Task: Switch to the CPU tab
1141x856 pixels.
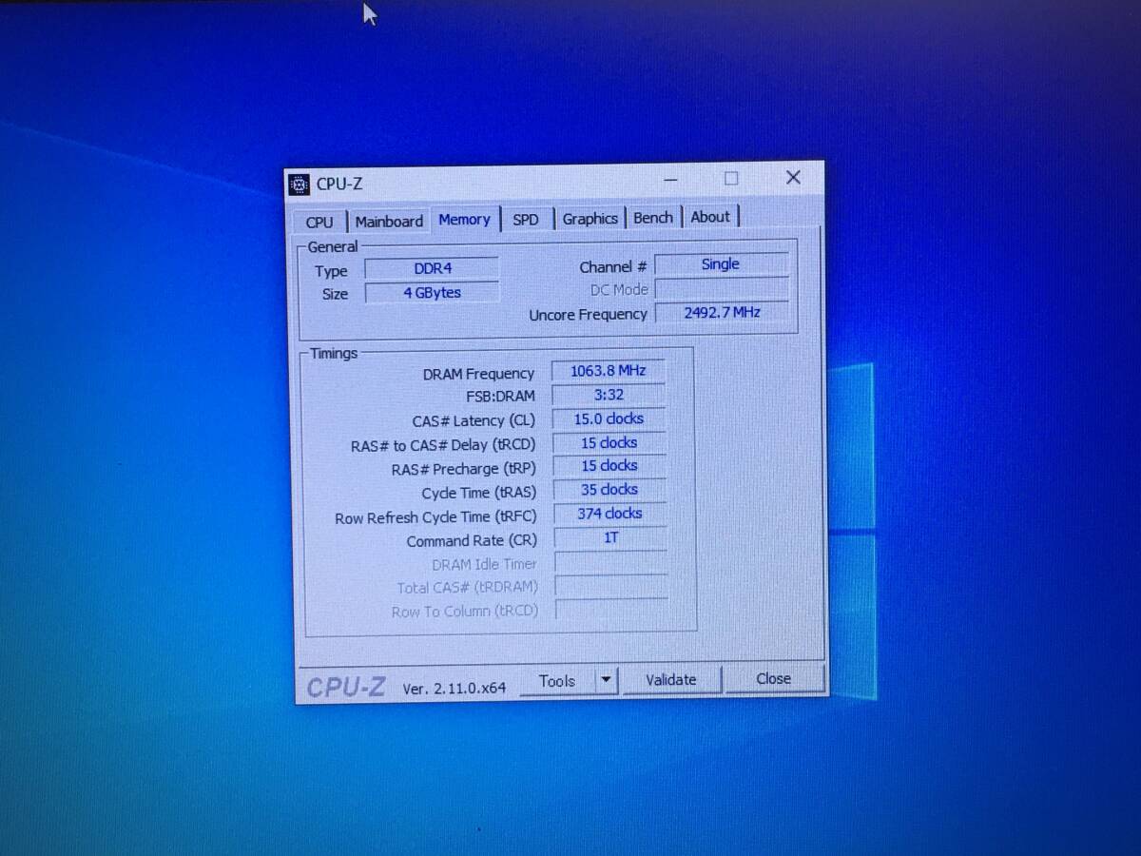Action: point(319,222)
